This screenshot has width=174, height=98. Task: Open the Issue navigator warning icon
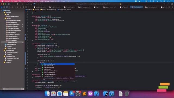12,7
